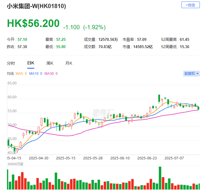Switch to the 分时 intraday tab

11,63
